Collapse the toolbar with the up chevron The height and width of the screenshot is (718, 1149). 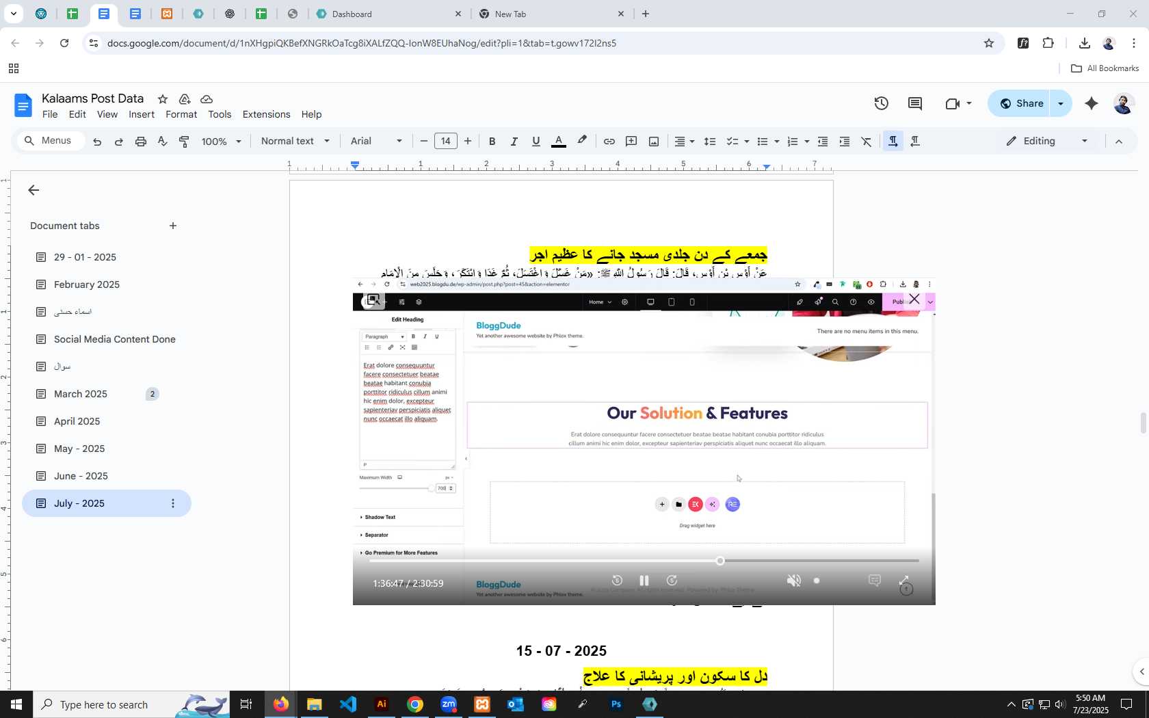[1119, 142]
